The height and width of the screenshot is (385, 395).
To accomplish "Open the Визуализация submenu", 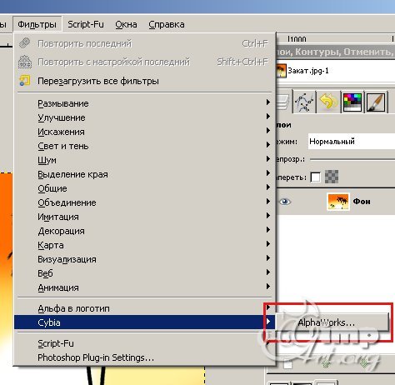I will (x=144, y=259).
